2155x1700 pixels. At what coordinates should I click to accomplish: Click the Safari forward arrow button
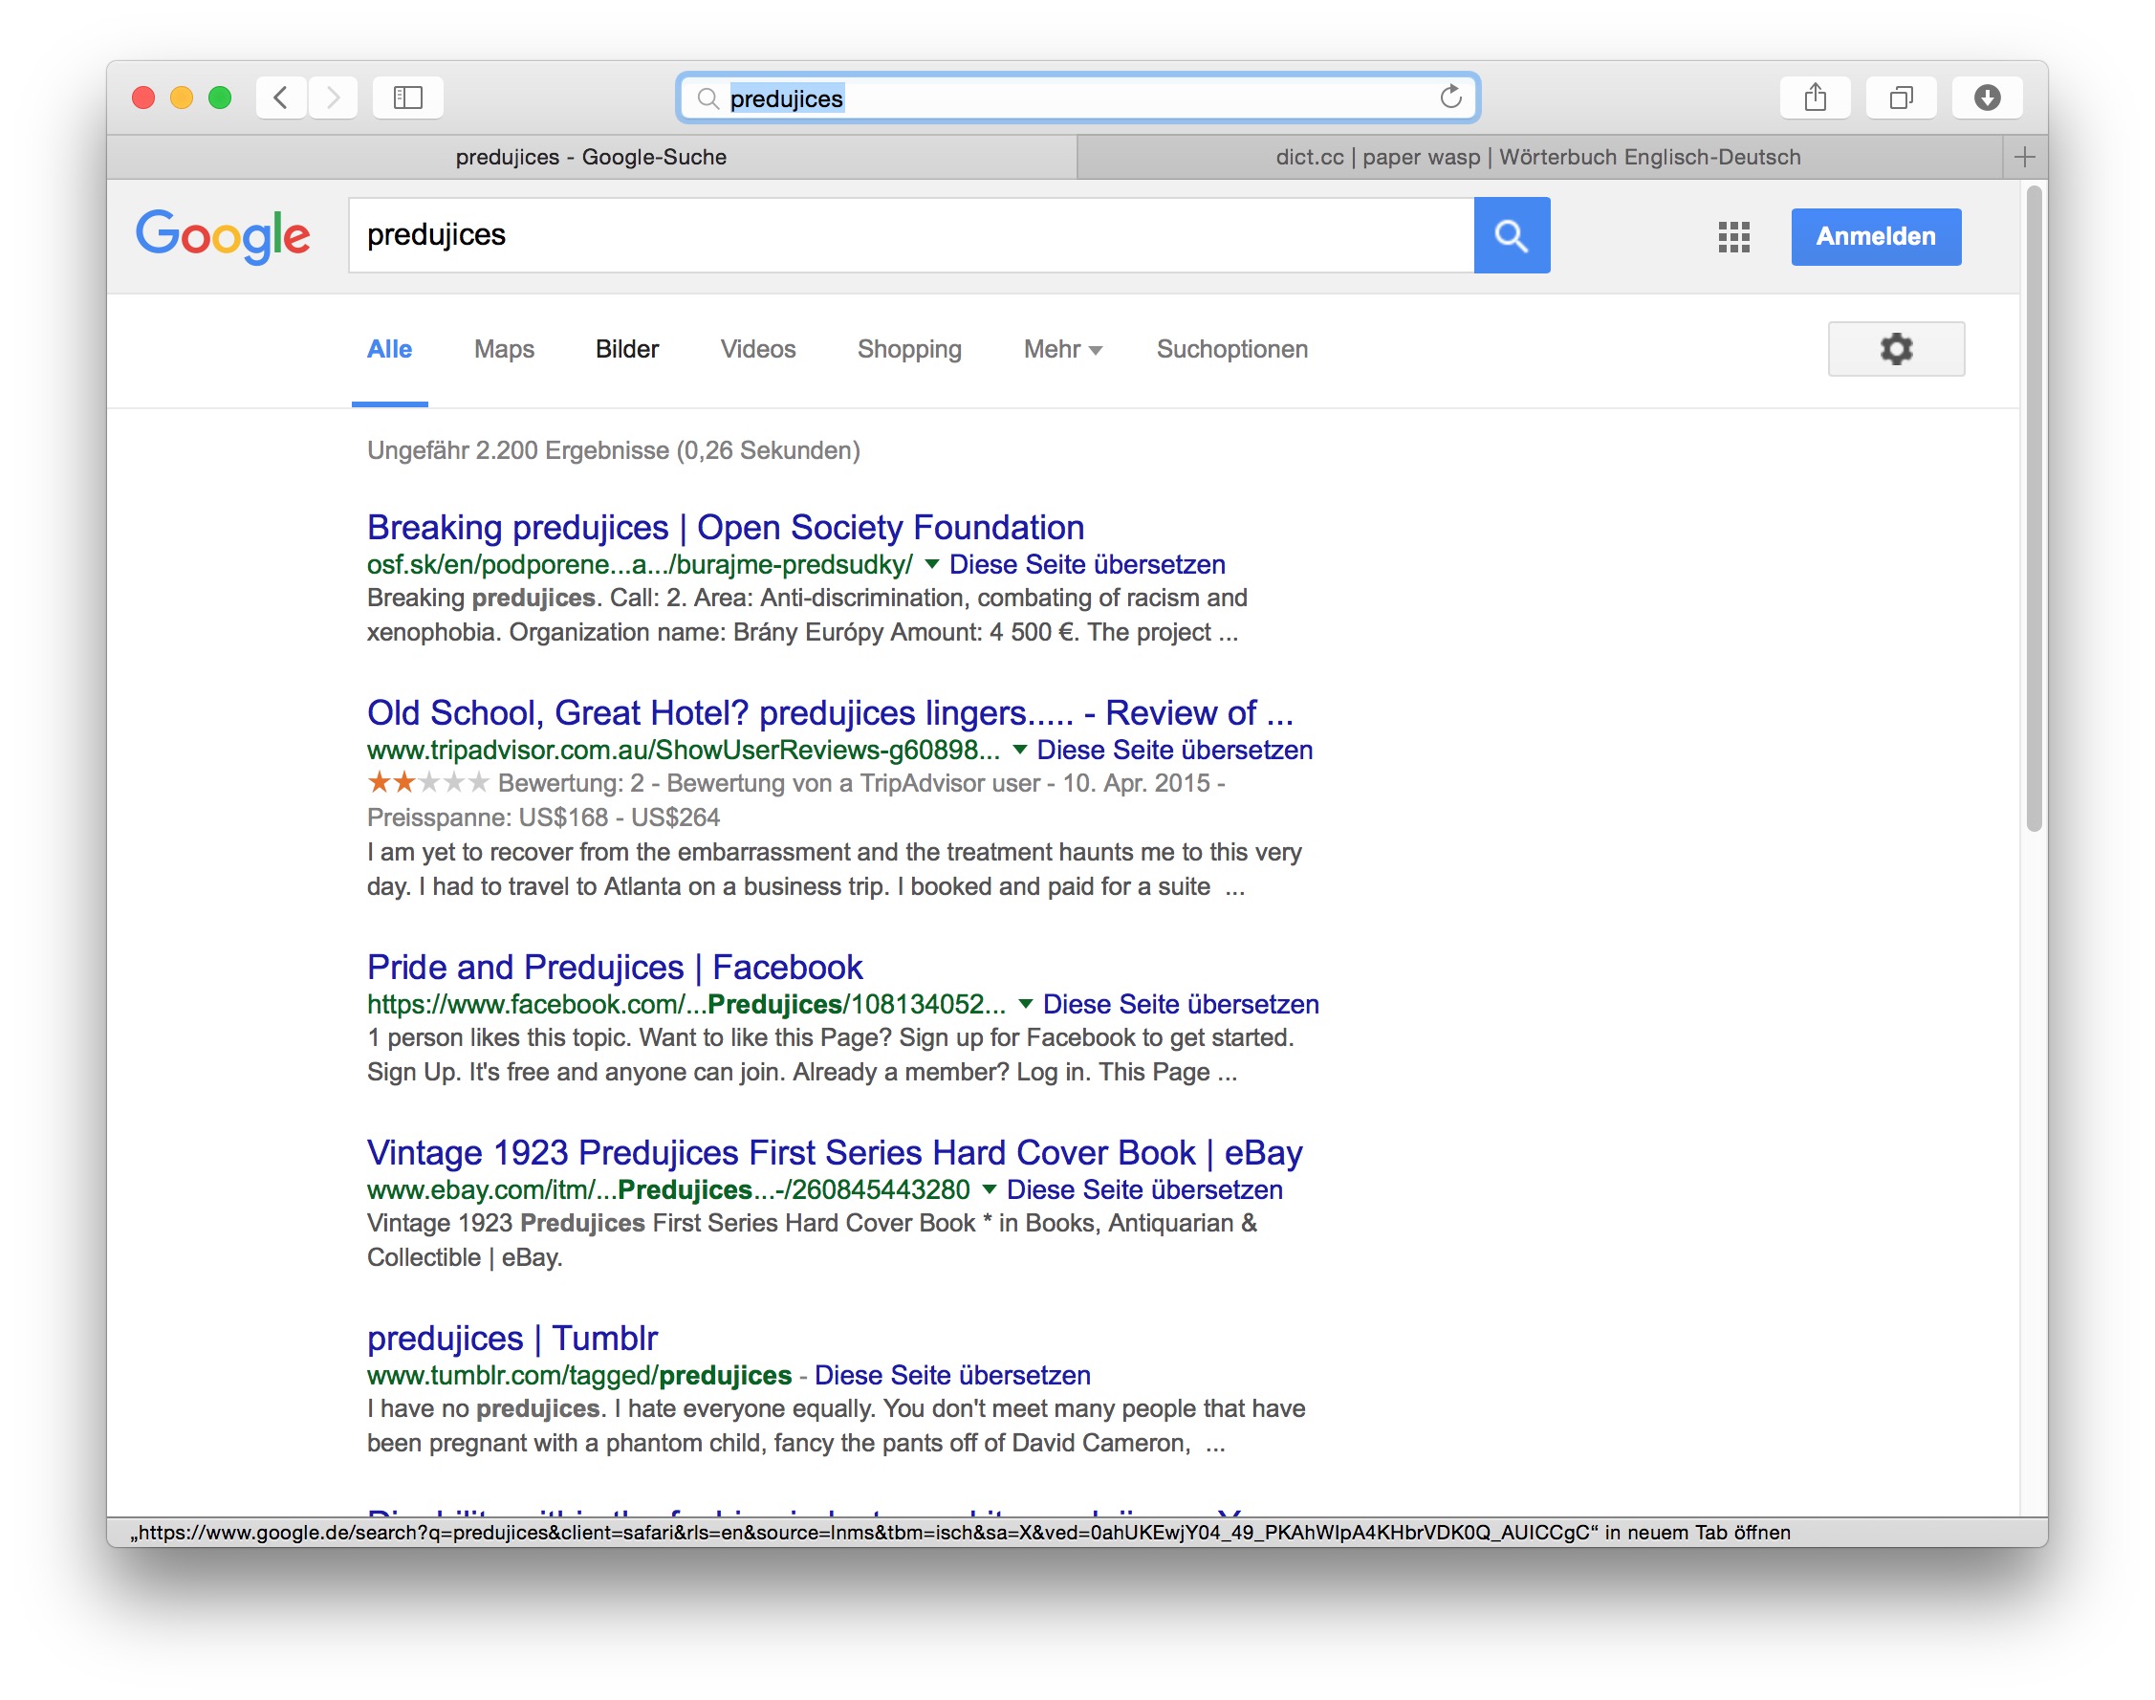pos(334,98)
